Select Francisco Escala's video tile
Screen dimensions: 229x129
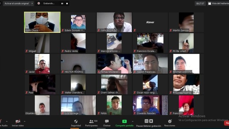click(150, 43)
